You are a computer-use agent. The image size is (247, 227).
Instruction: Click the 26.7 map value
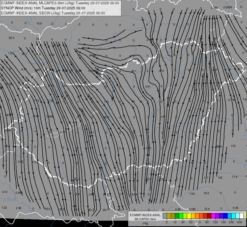click(105, 210)
